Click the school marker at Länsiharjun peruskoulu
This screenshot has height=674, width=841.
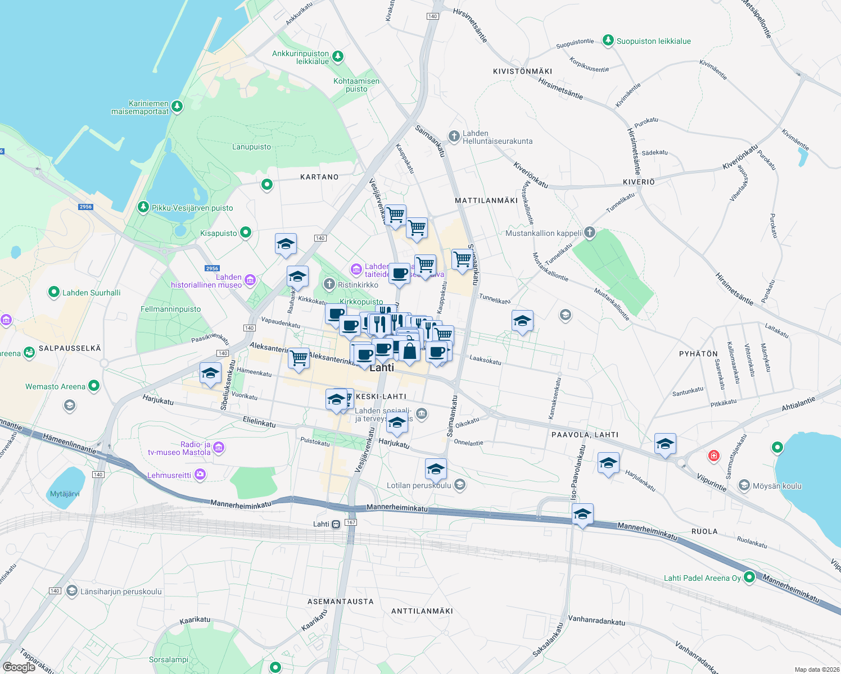tap(71, 591)
